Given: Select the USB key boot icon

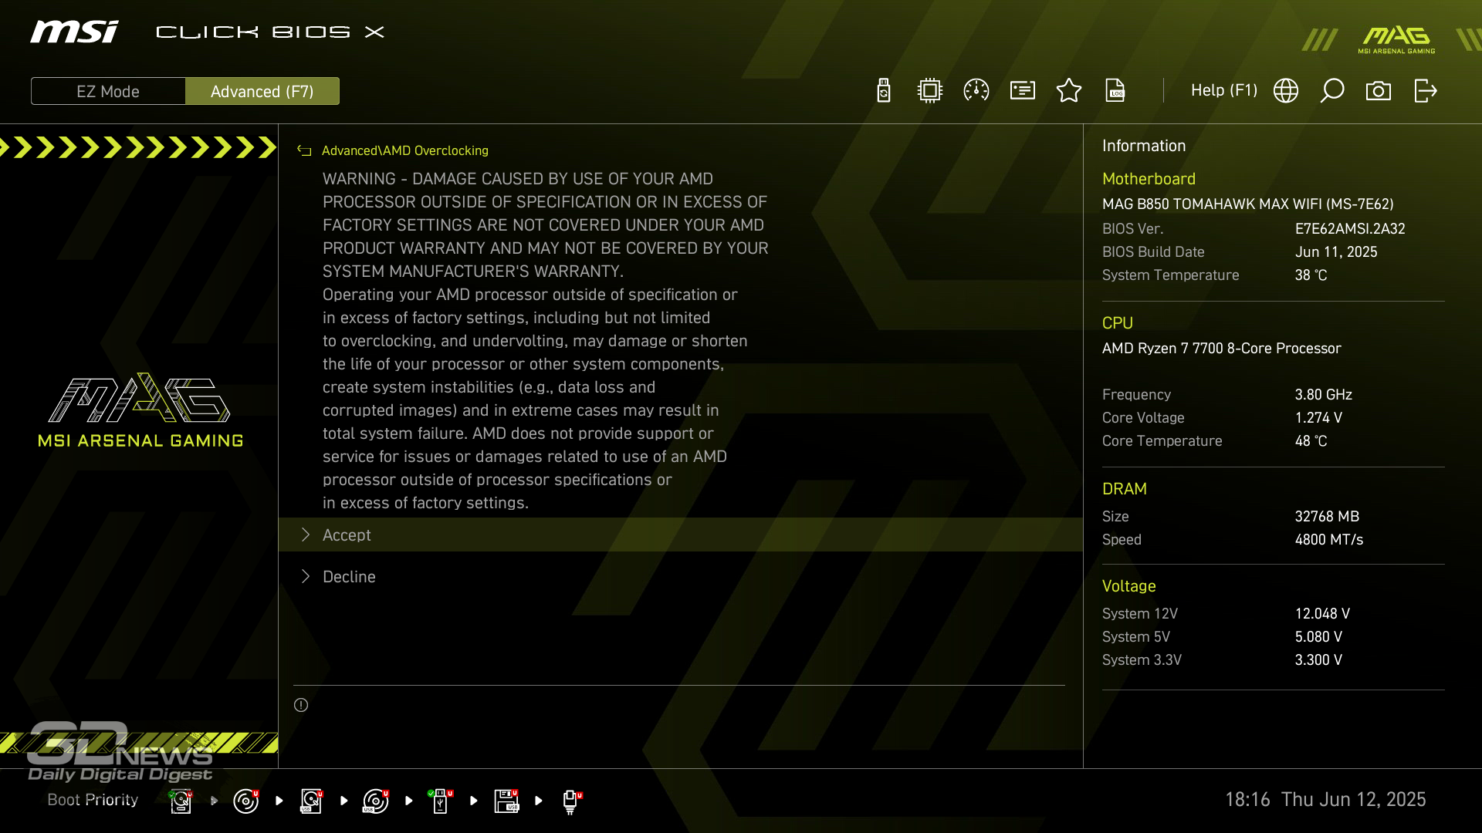Looking at the screenshot, I should pos(441,801).
